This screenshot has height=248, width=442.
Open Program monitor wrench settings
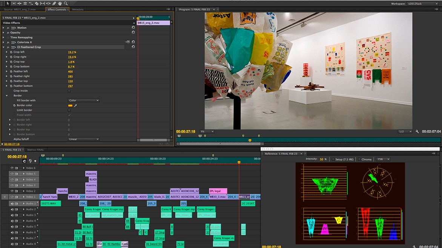point(417,132)
